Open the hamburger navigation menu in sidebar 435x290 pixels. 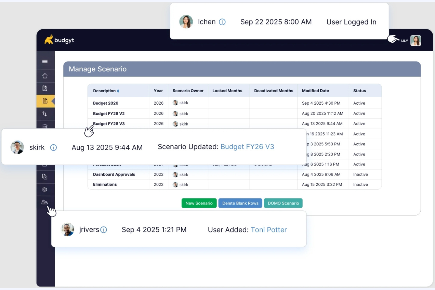[x=45, y=61]
